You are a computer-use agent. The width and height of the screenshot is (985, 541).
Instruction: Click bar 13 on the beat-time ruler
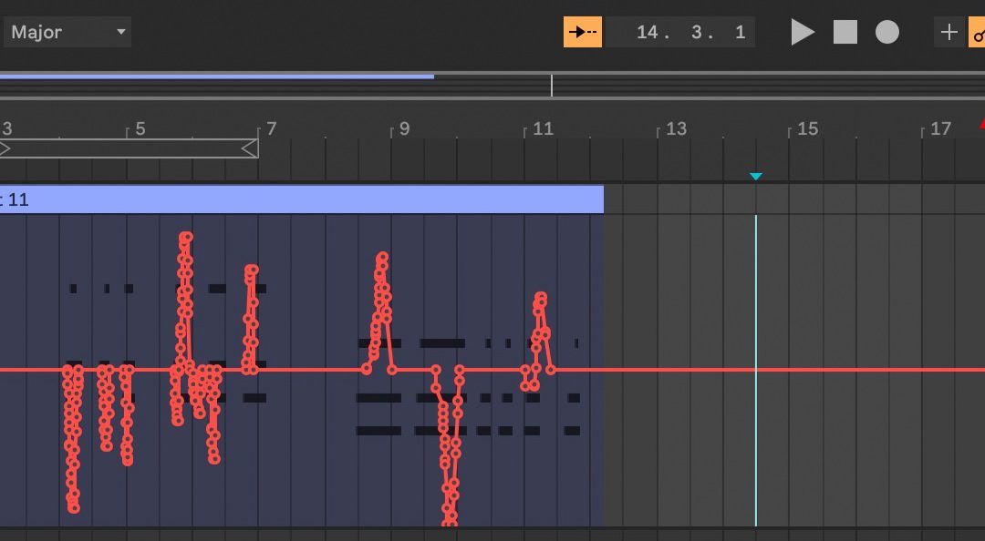tap(675, 128)
